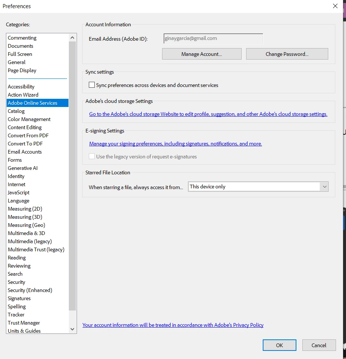This screenshot has width=346, height=359.
Task: Select the Measuring (2D) category
Action: (x=37, y=209)
